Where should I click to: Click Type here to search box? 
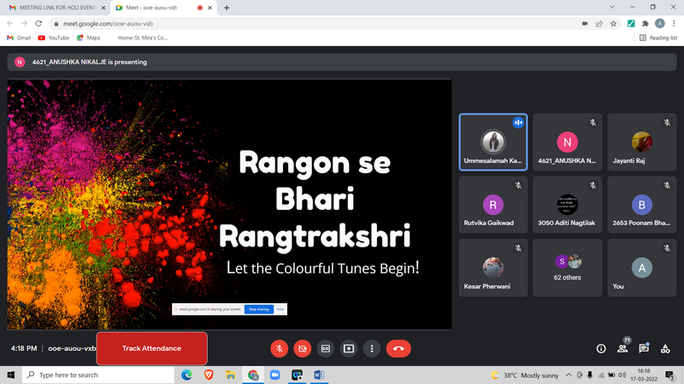point(98,375)
